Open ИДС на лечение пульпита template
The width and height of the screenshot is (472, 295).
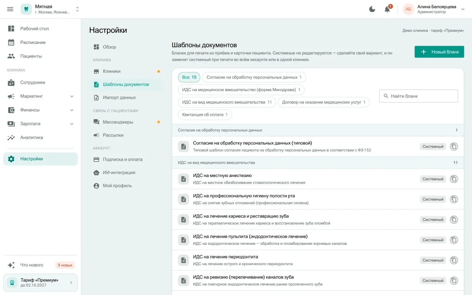(x=318, y=240)
